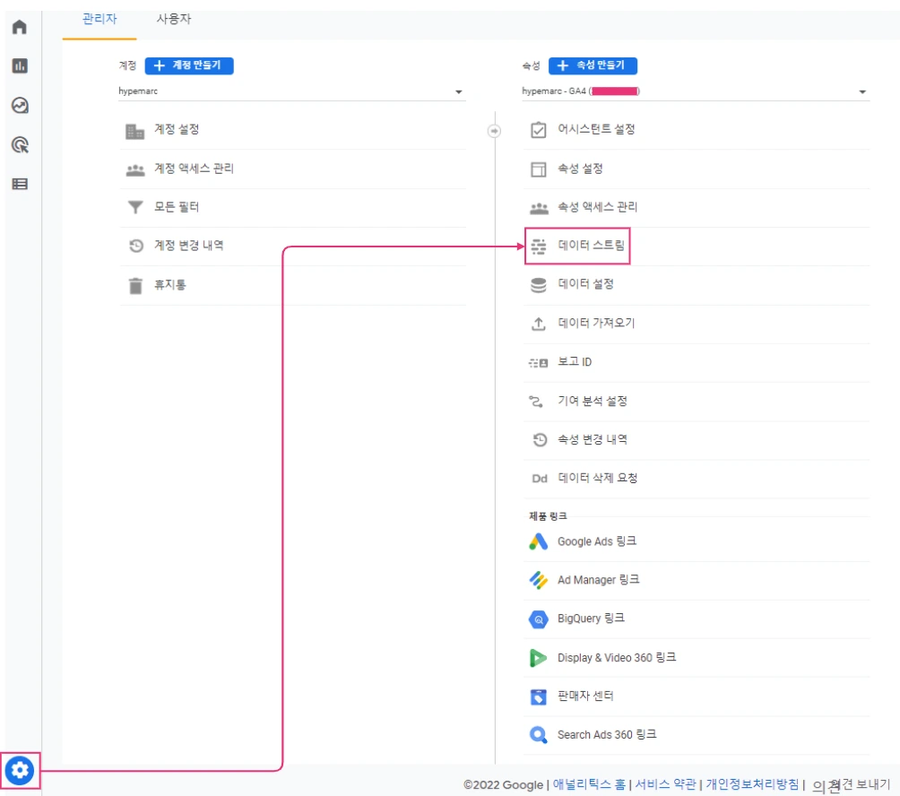Click the 속성 액세스 관리 people icon
Viewport: 900px width, 796px height.
[x=539, y=208]
